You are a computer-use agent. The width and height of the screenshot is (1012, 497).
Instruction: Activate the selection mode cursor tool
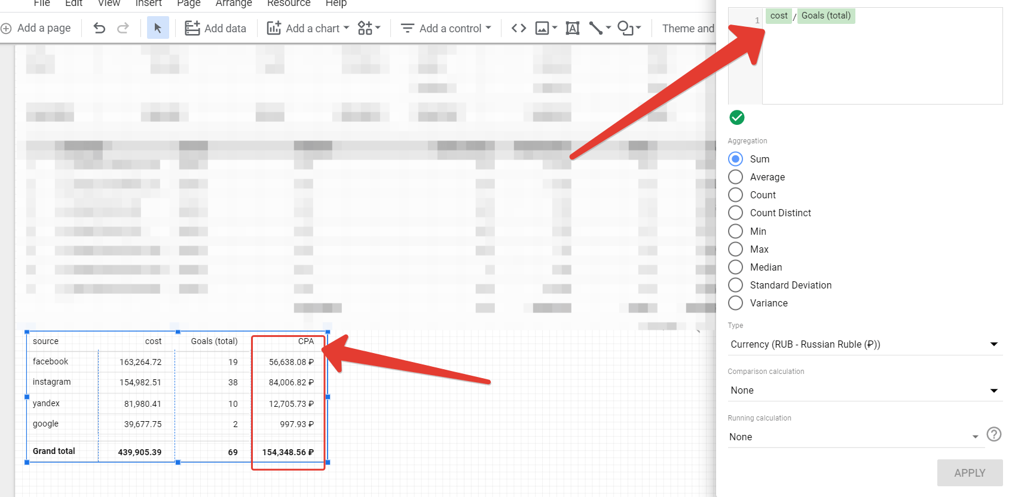pyautogui.click(x=158, y=28)
